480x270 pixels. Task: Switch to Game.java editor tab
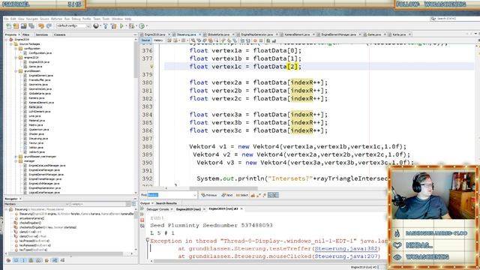click(x=374, y=34)
